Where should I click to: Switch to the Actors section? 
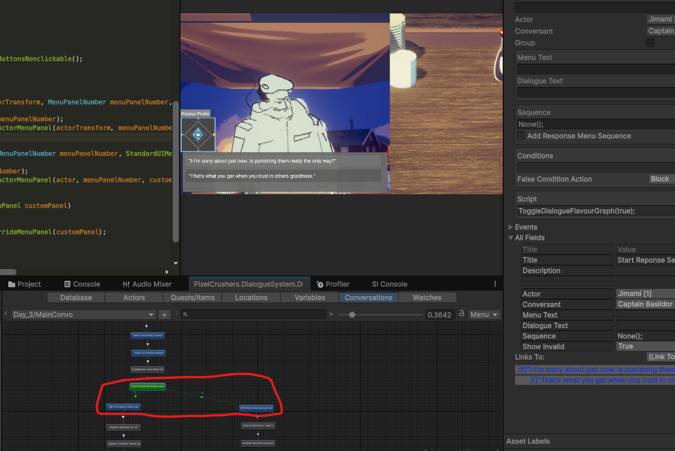(x=134, y=298)
